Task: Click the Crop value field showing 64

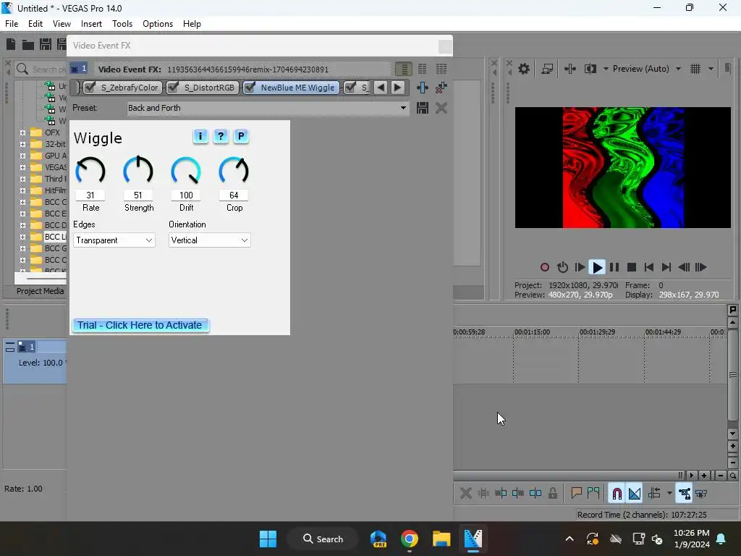Action: click(x=234, y=195)
